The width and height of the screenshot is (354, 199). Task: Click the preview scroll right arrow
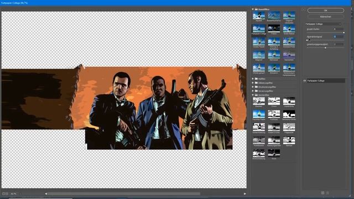245,193
